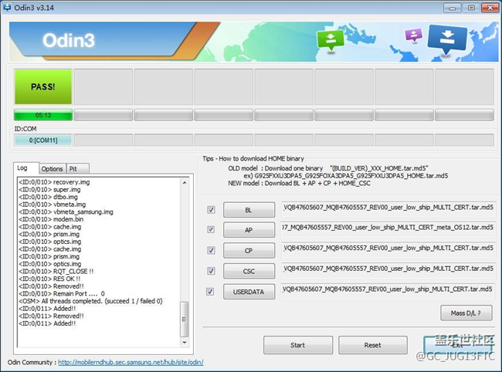Click the log scrollbar thumb

click(185, 319)
